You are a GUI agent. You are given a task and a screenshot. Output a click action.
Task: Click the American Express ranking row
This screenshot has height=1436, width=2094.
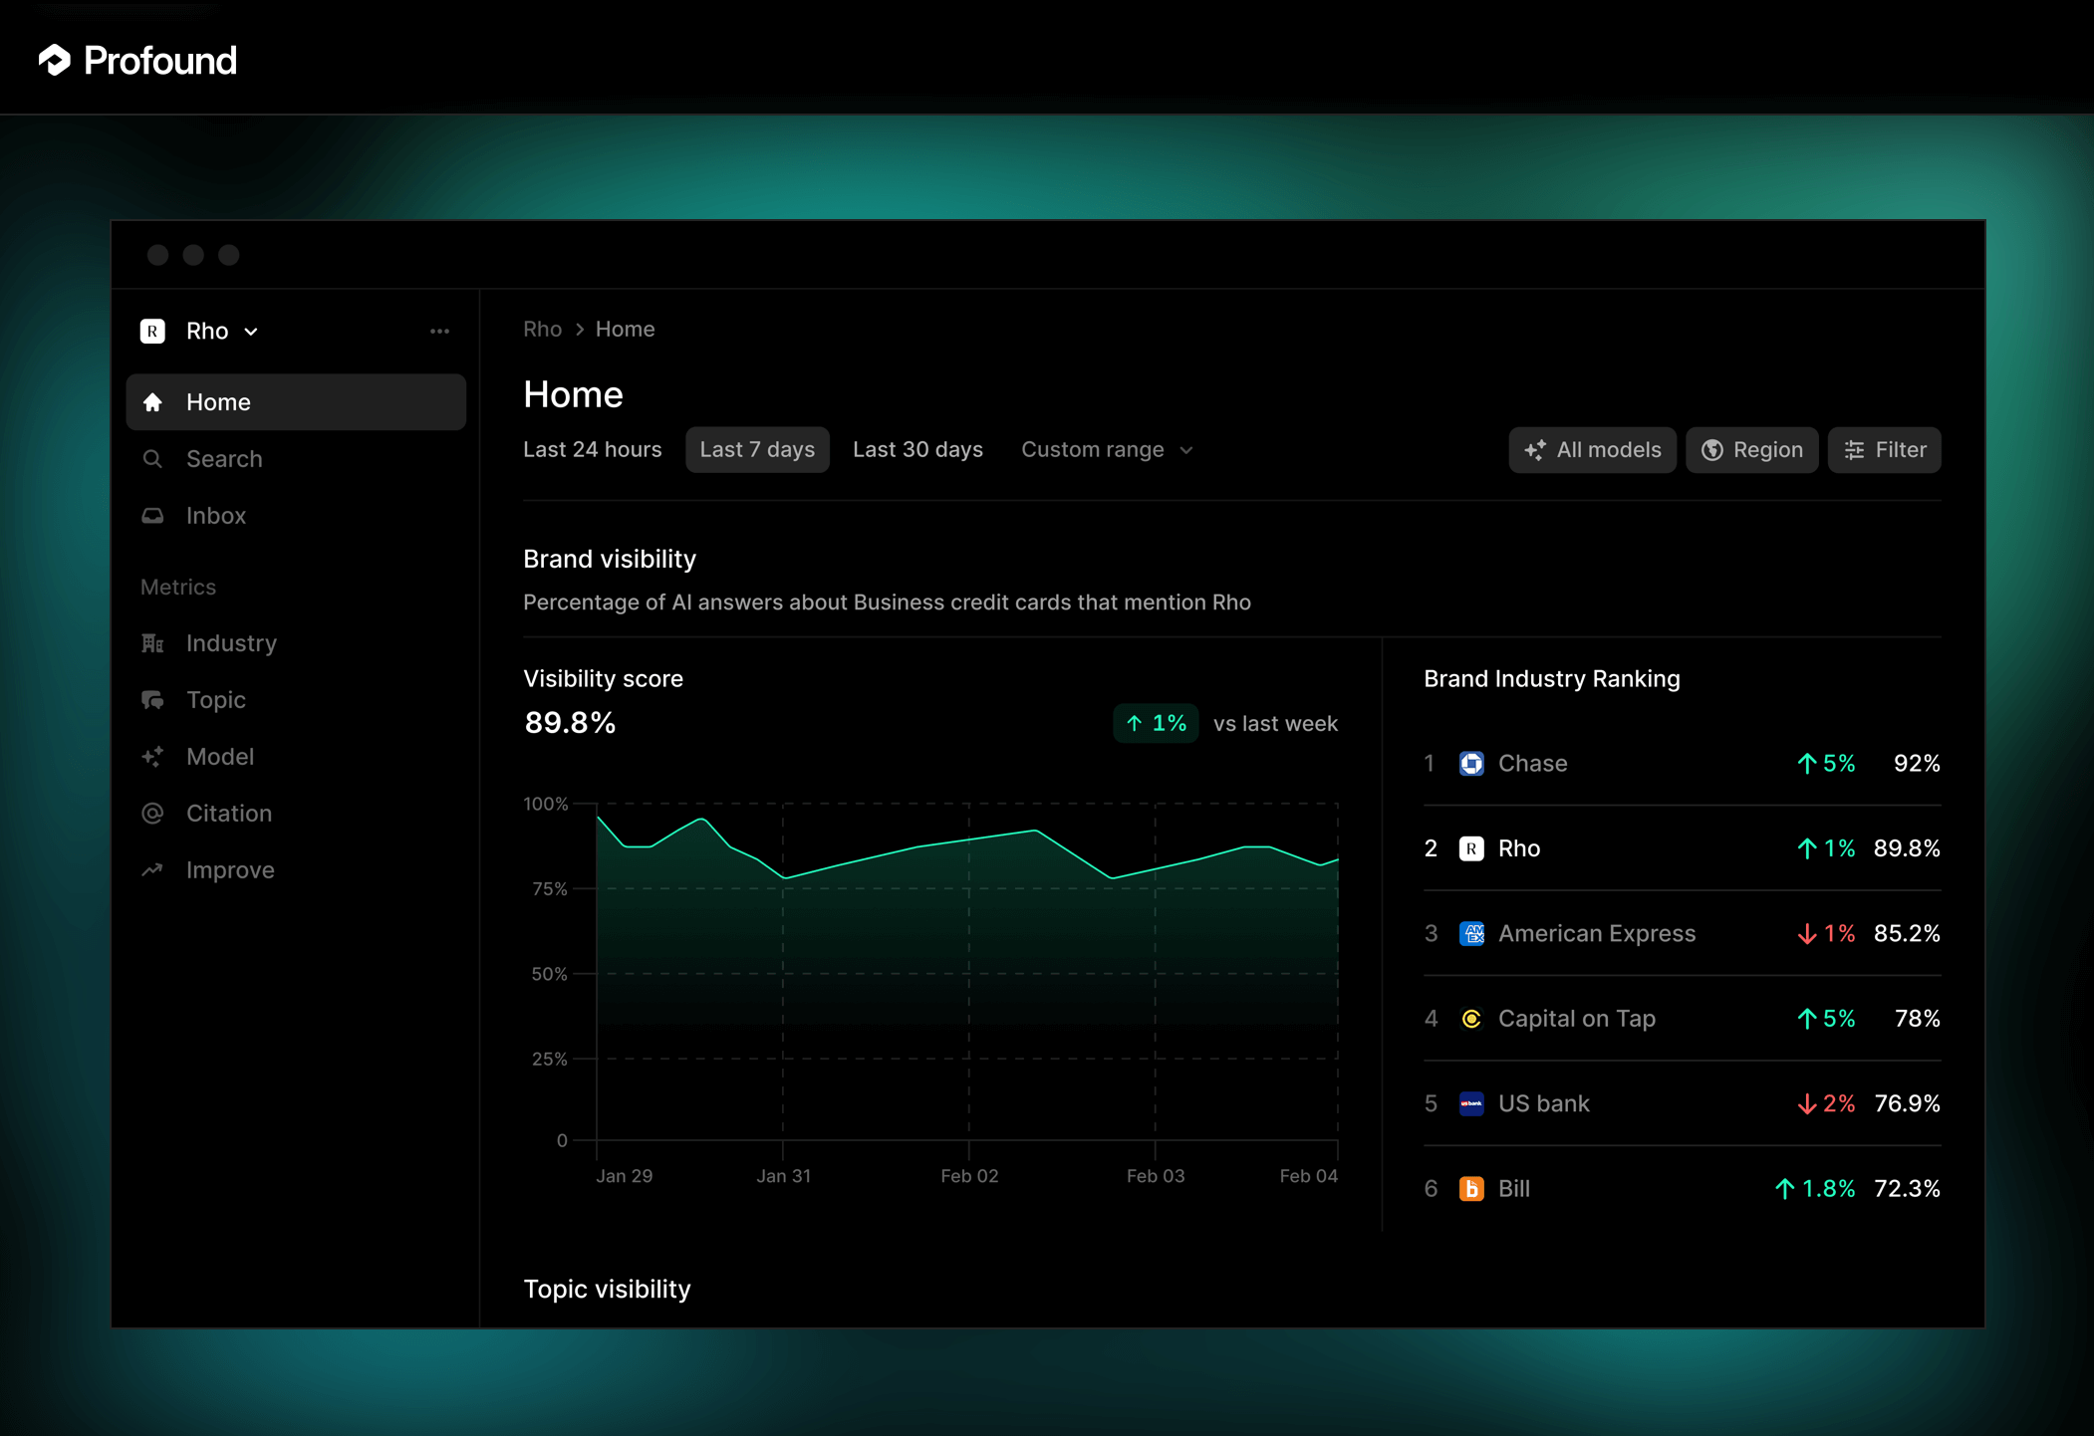click(x=1681, y=934)
